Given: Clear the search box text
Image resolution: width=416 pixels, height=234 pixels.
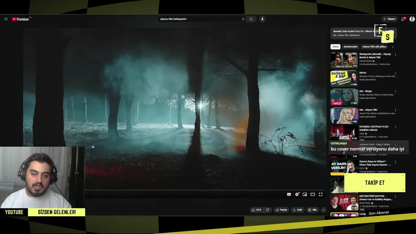Looking at the screenshot, I should 243,19.
